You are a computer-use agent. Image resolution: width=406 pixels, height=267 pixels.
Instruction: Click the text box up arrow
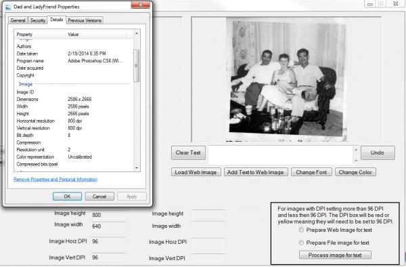coord(356,150)
